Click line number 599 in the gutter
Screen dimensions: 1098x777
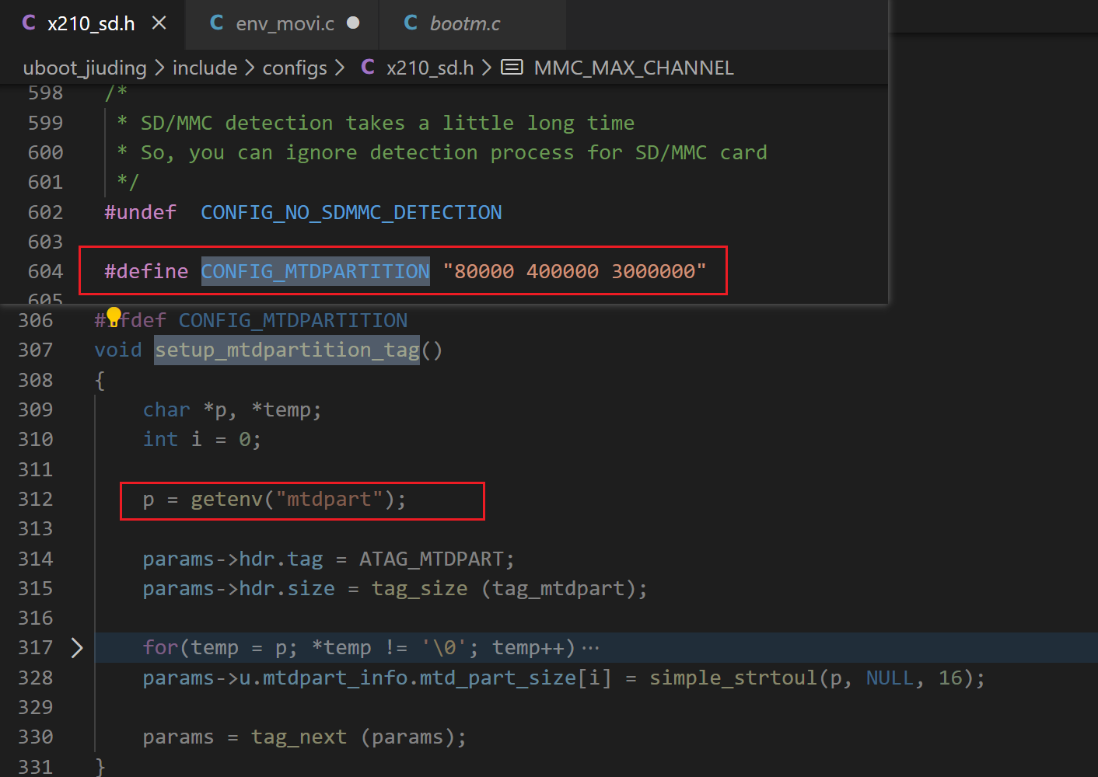tap(45, 123)
